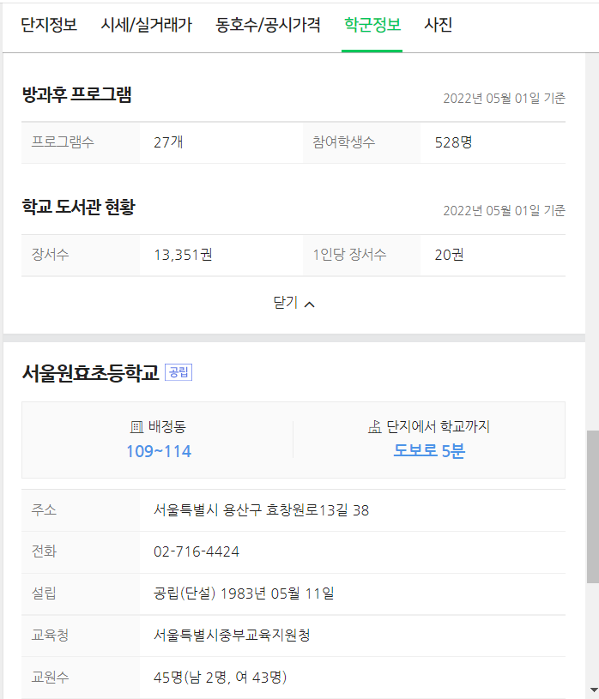This screenshot has height=699, width=599.
Task: Click the scrollbar up arrow at top right
Action: (x=592, y=60)
